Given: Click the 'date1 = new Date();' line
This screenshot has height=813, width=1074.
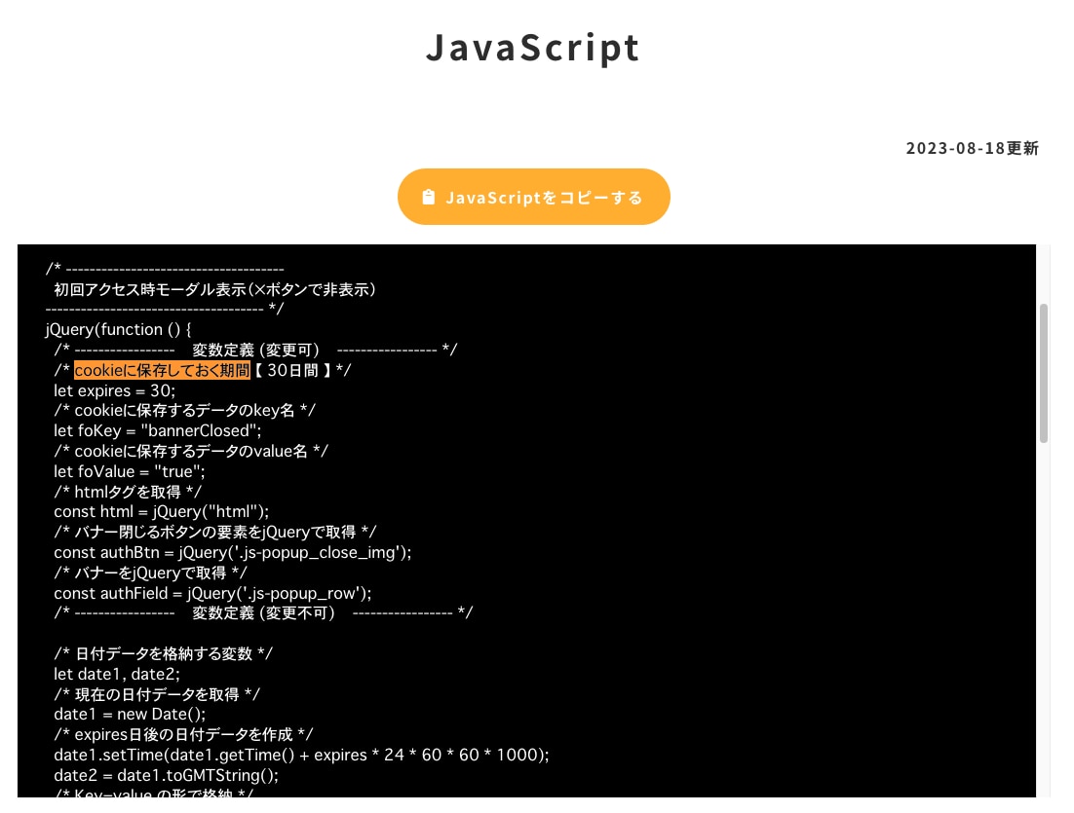Looking at the screenshot, I should (130, 714).
